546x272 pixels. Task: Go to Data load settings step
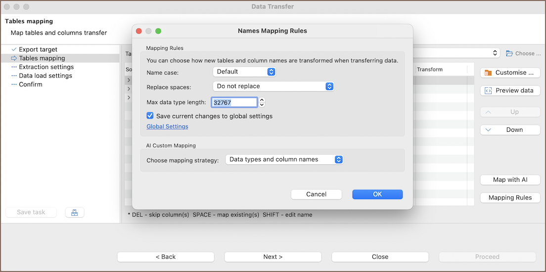click(x=45, y=76)
